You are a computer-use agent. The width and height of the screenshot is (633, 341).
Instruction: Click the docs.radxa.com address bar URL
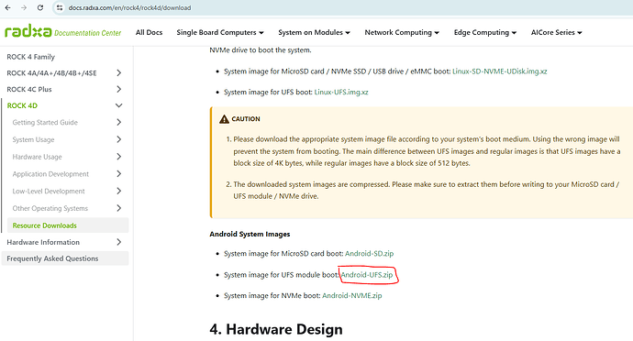tap(129, 7)
